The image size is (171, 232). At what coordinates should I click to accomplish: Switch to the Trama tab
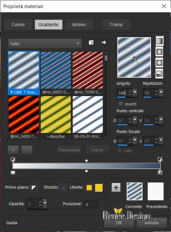[x=116, y=25]
